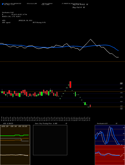
Task: Click the blue 12 Day SMA legend square
Action: [2, 4]
